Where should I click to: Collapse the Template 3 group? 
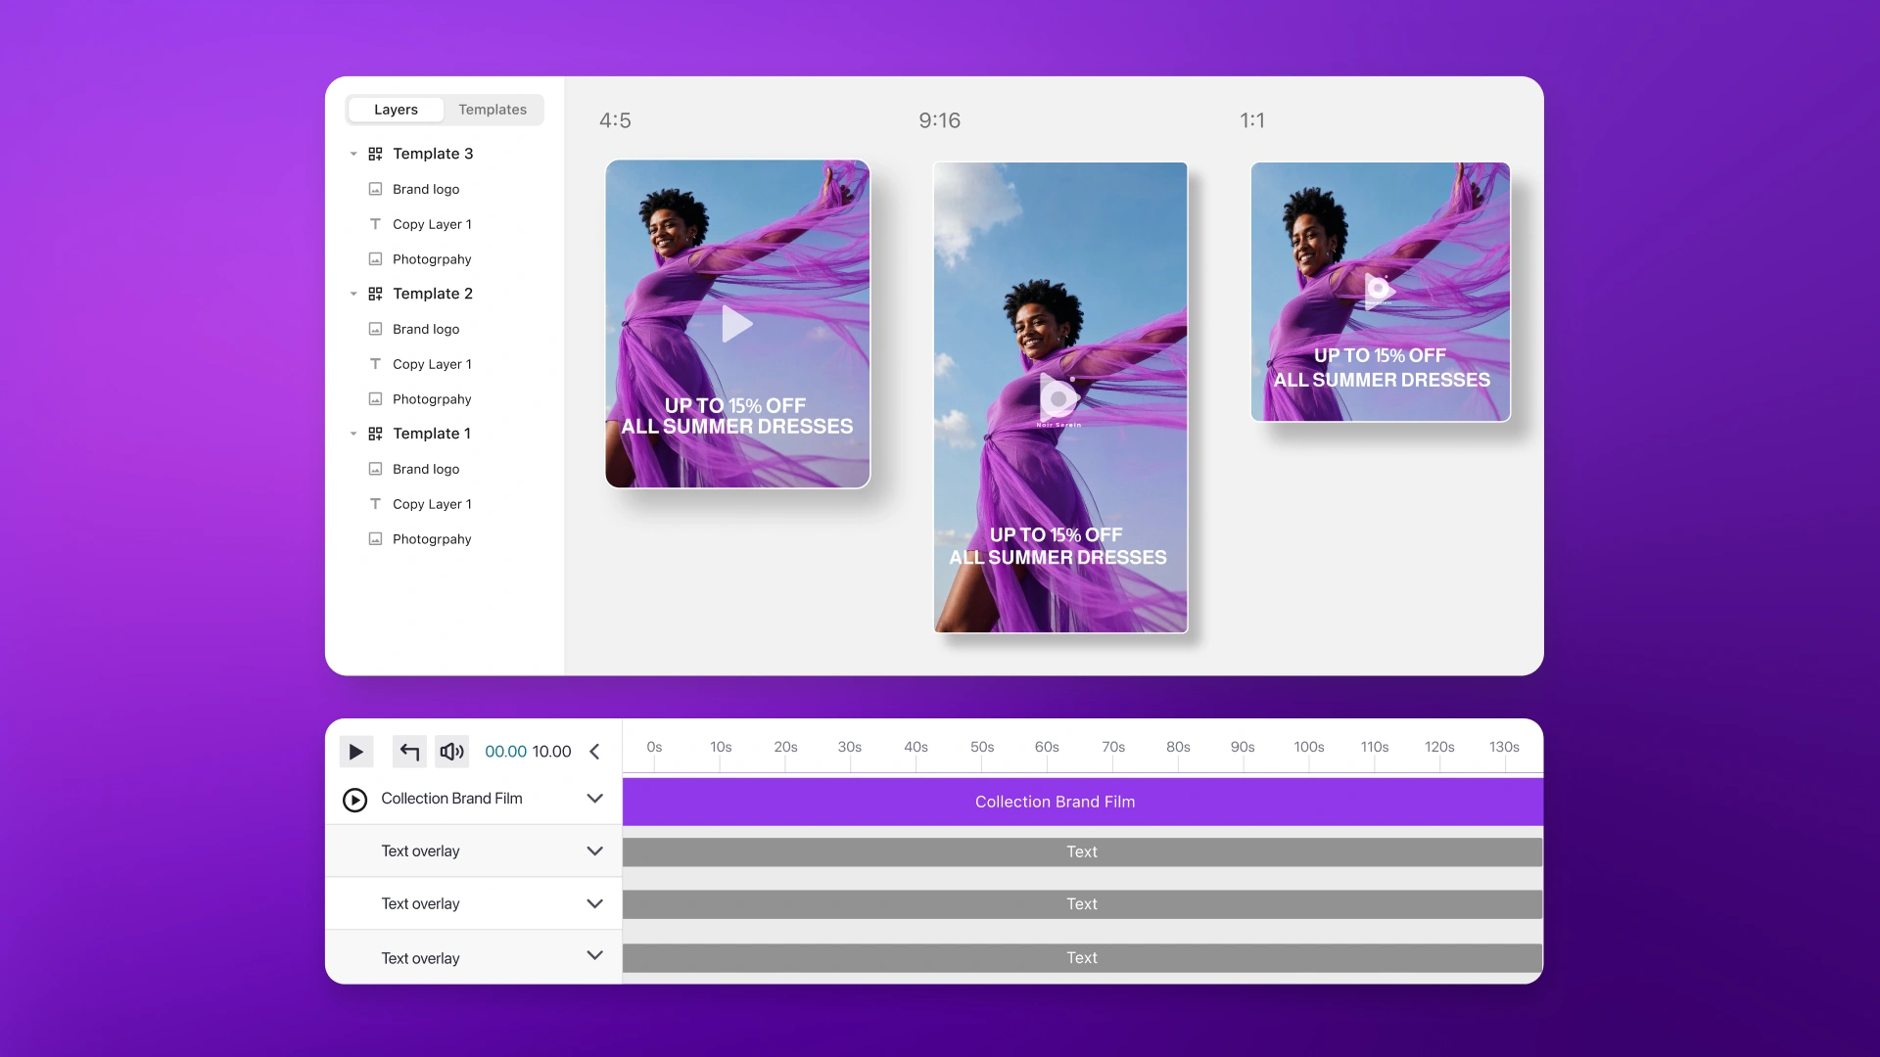353,154
